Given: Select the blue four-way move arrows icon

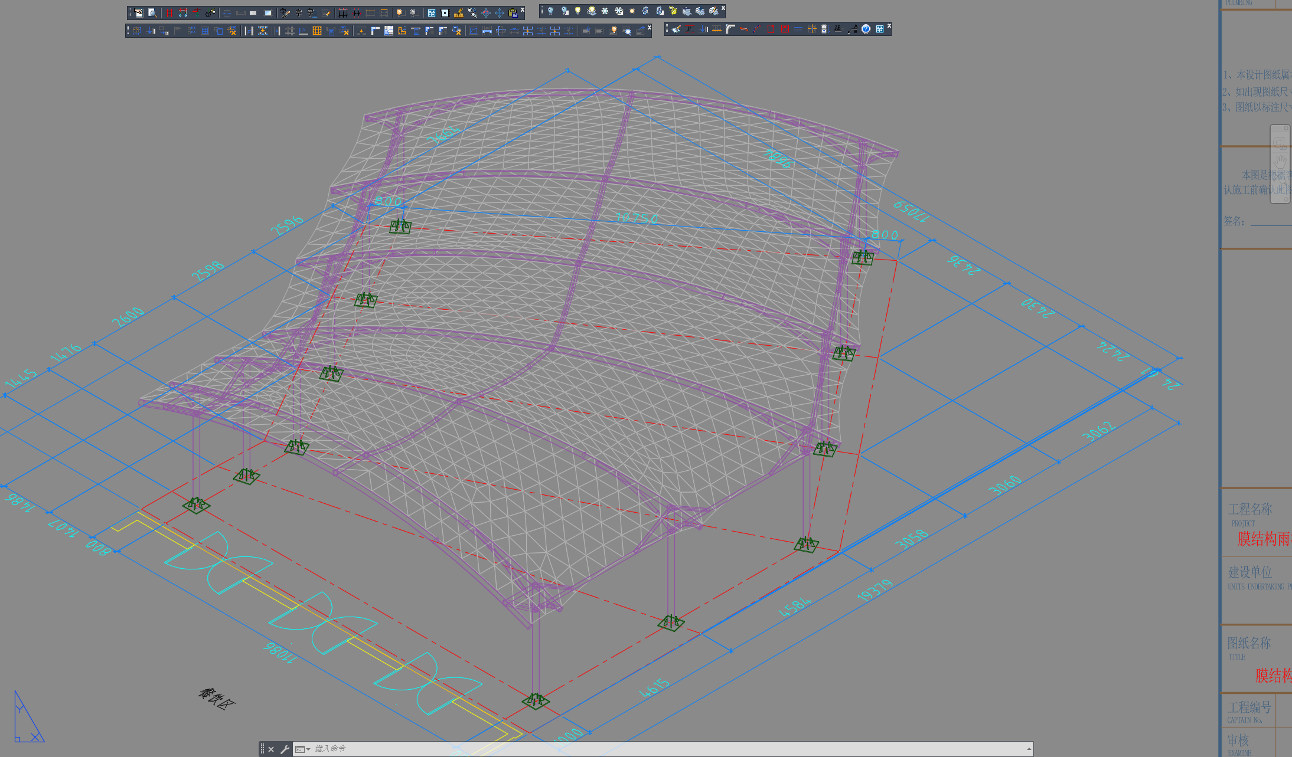Looking at the screenshot, I should [500, 12].
